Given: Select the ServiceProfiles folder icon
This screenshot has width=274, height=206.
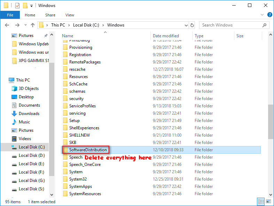Looking at the screenshot, I should click(65, 106).
